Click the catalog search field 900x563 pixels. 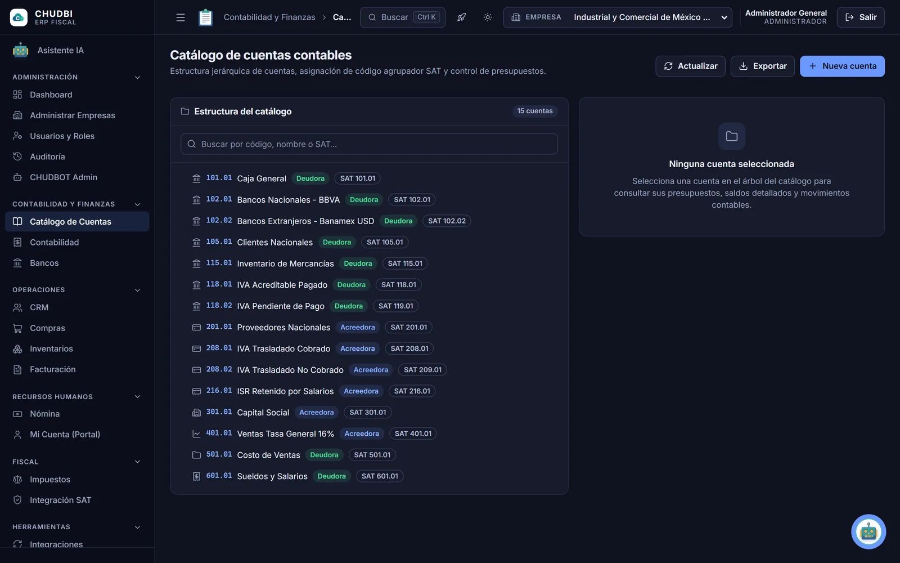[x=369, y=144]
